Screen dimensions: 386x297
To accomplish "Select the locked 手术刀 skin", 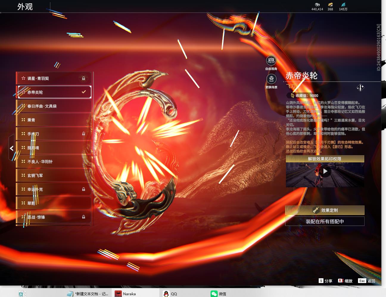I will tap(54, 134).
